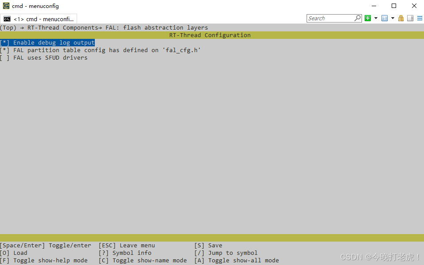
Task: Click the pane view icon beside the padlock
Action: pyautogui.click(x=410, y=18)
